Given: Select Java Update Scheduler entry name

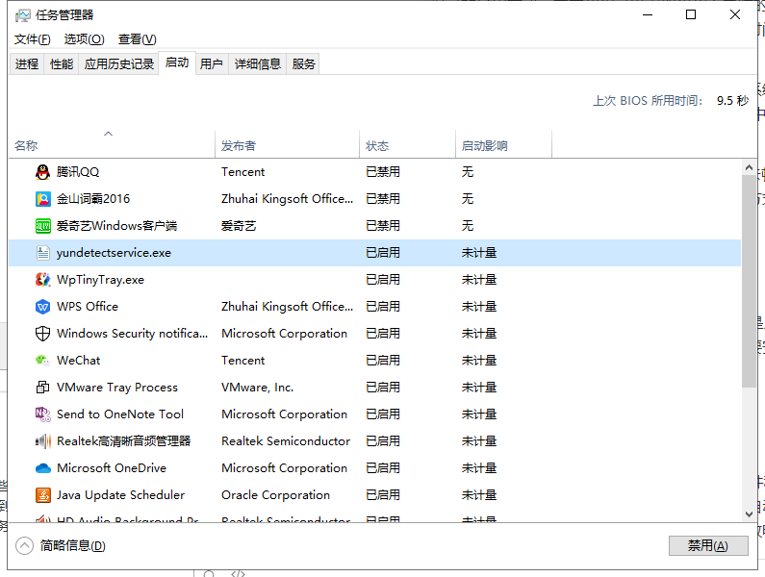Looking at the screenshot, I should click(x=120, y=495).
